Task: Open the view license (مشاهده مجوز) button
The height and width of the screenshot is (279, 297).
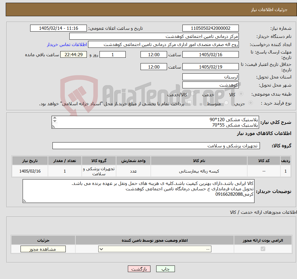Action: [43, 249]
